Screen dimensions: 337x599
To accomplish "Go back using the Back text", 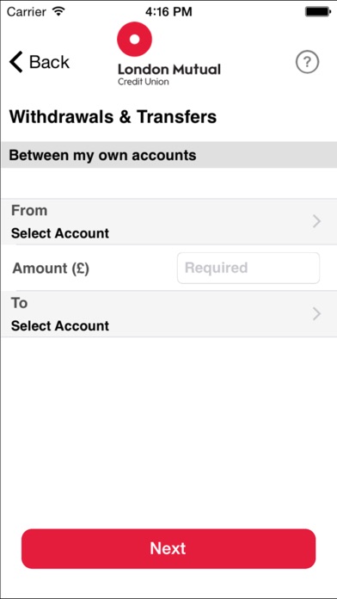I will [50, 62].
